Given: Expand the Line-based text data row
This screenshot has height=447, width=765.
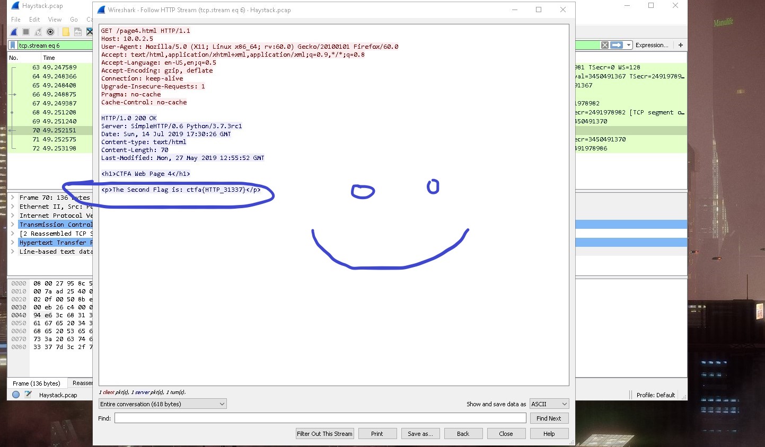Looking at the screenshot, I should (13, 252).
